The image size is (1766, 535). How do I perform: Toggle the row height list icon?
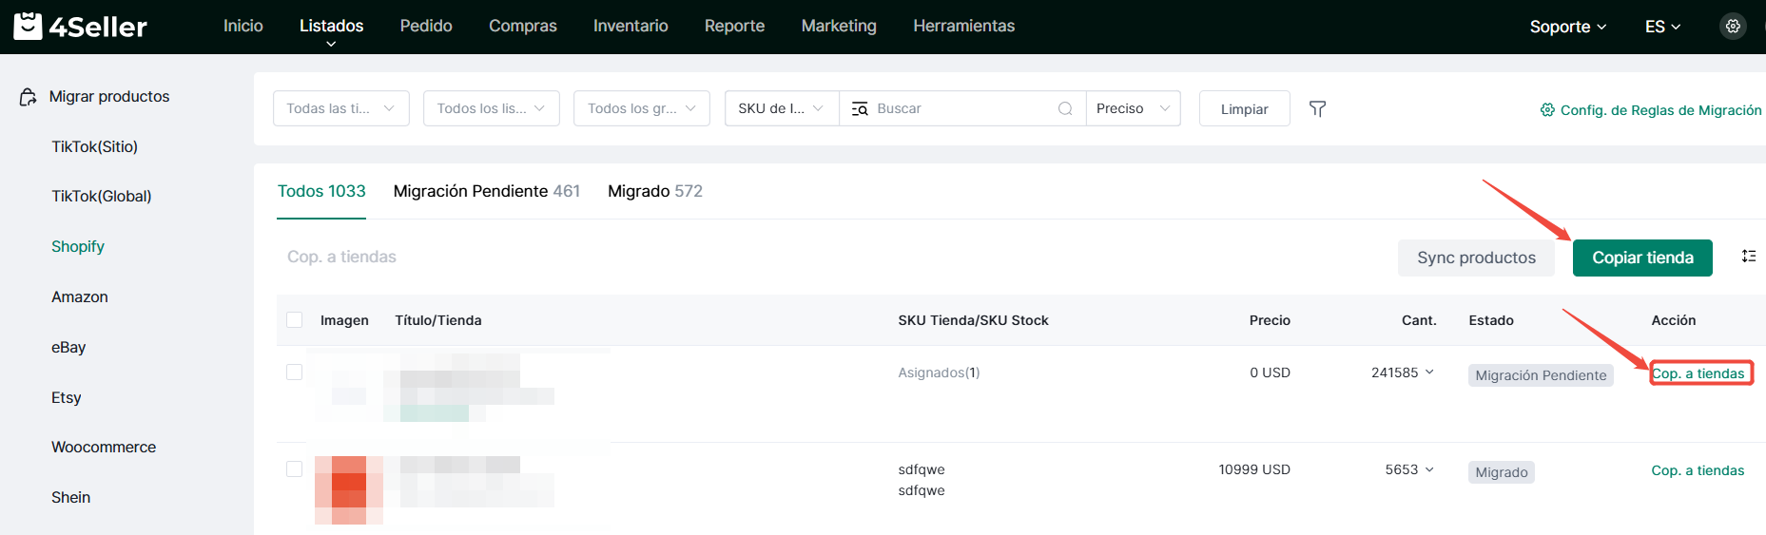click(1748, 256)
